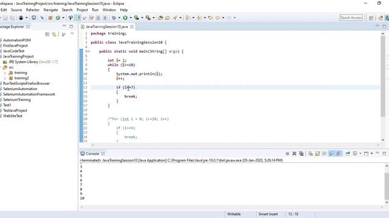The height and width of the screenshot is (218, 389).
Task: Click the Display Selected Console monitor icon
Action: [355, 153]
